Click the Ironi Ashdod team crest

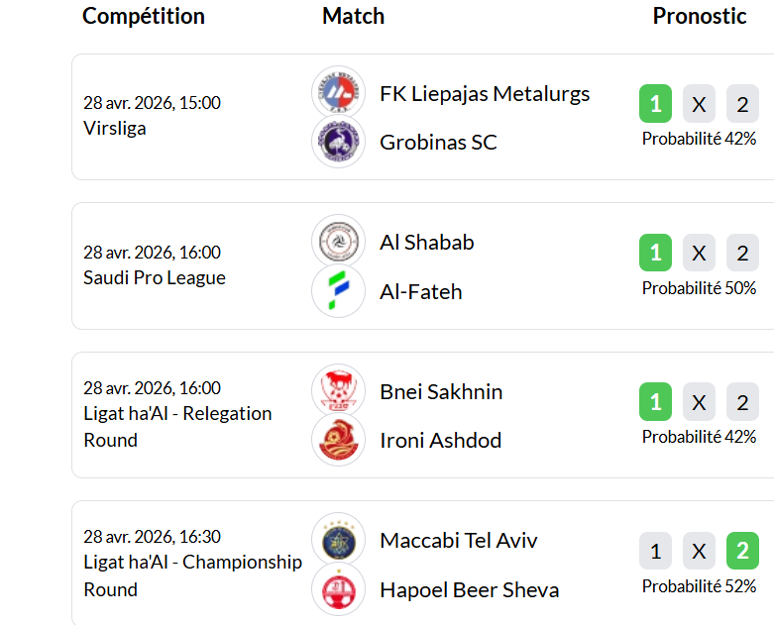click(x=338, y=441)
